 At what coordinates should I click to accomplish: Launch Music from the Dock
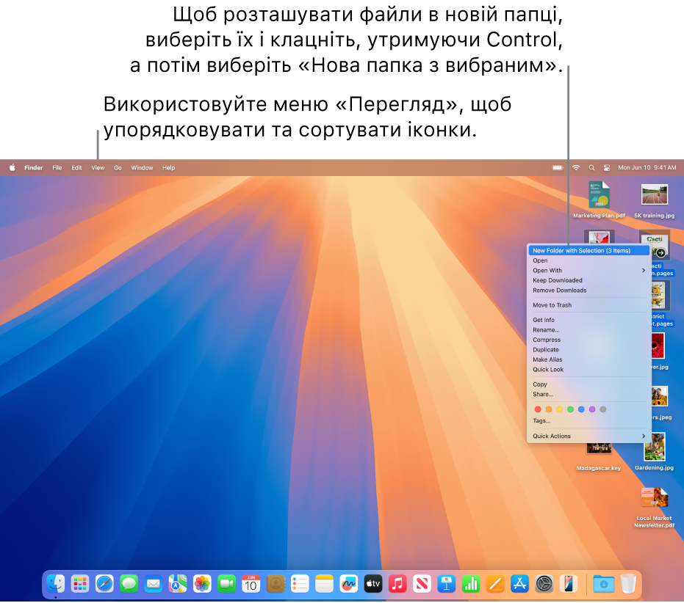pos(398,584)
